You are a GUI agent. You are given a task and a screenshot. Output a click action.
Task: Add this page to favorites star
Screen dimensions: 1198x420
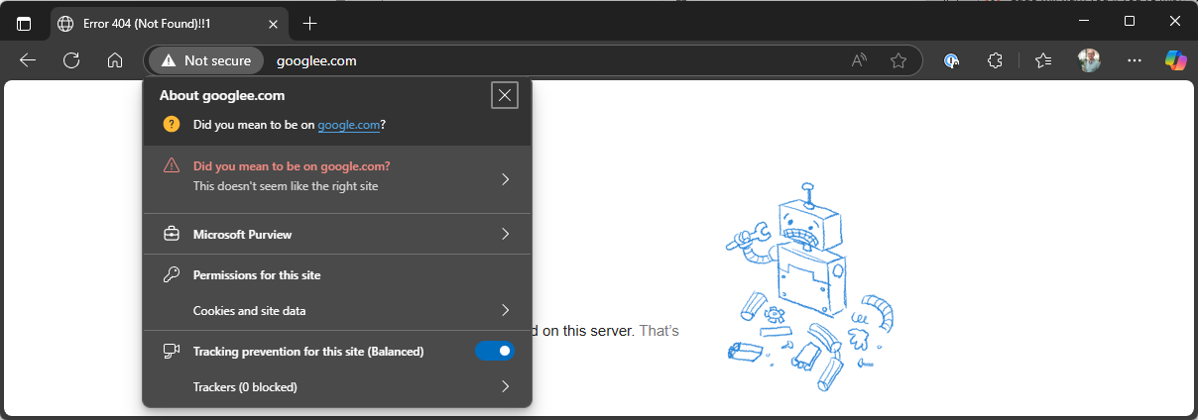(x=898, y=60)
